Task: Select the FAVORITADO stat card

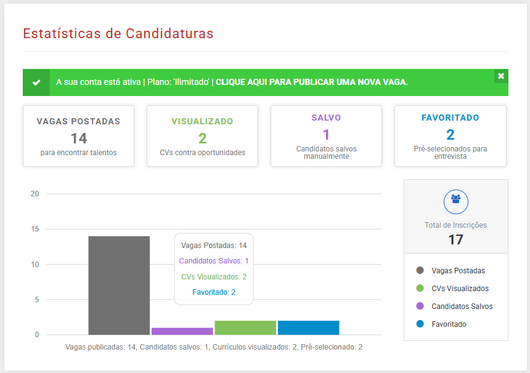Action: (x=450, y=135)
